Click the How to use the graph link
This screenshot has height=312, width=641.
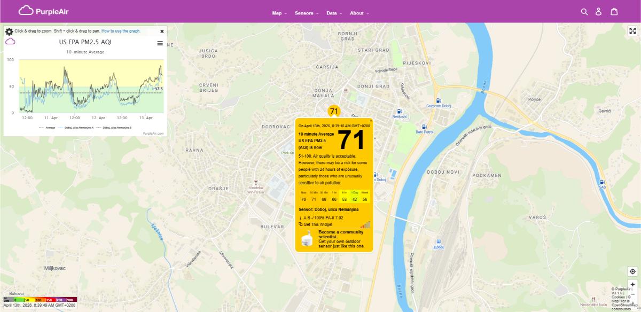[122, 31]
